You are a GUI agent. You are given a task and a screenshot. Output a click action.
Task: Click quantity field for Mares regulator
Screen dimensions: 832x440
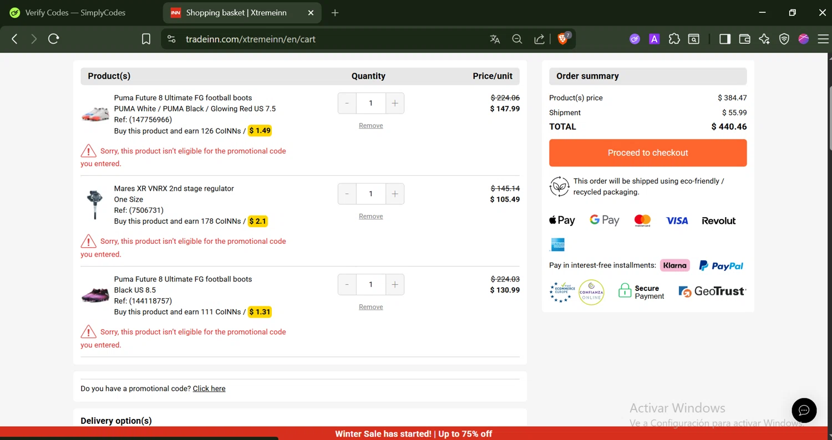(371, 194)
